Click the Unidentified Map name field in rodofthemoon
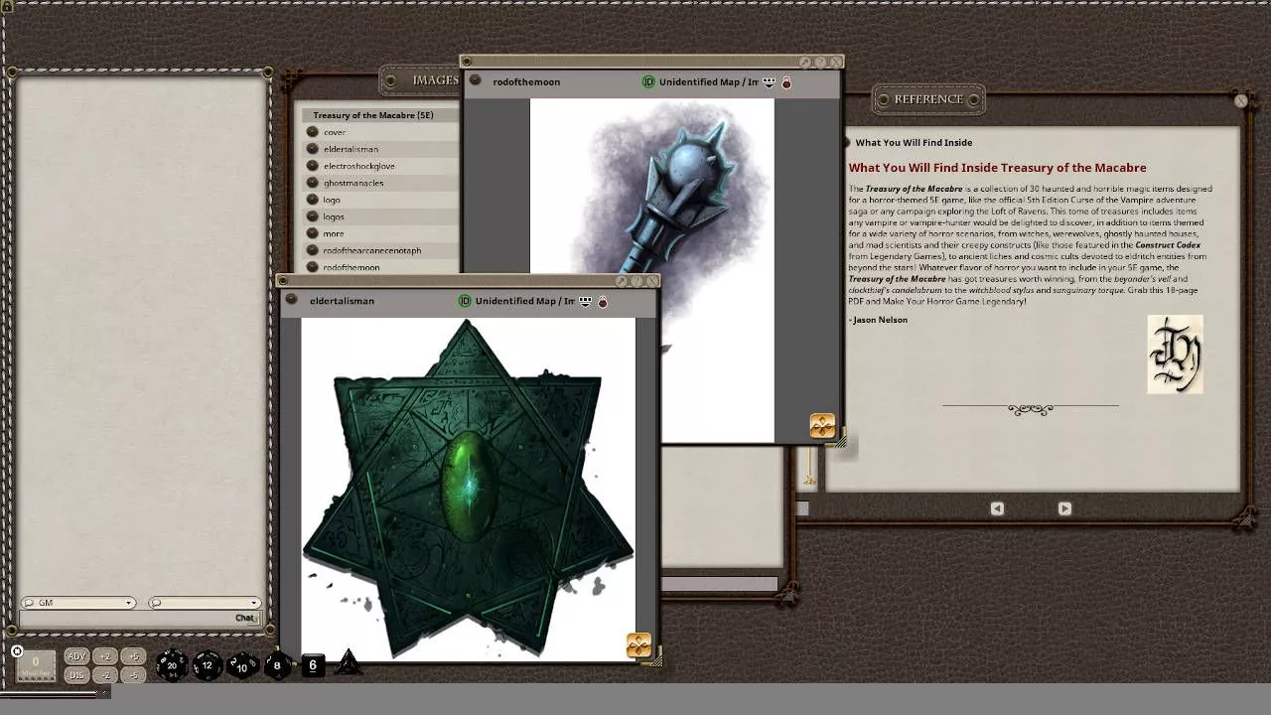Viewport: 1271px width, 715px height. click(708, 81)
